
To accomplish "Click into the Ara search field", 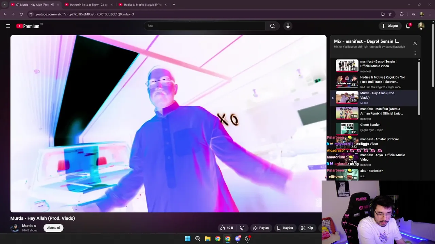I will (205, 26).
